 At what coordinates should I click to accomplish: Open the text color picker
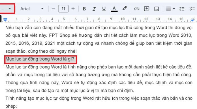coord(114,9)
